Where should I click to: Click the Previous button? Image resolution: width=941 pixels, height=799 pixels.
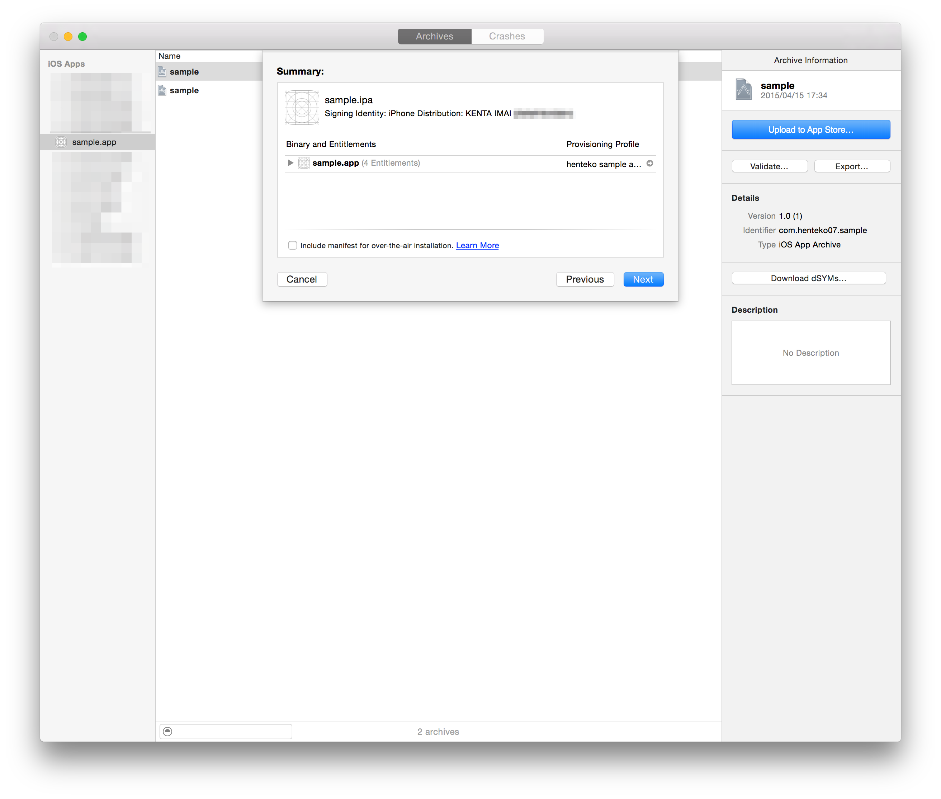585,279
